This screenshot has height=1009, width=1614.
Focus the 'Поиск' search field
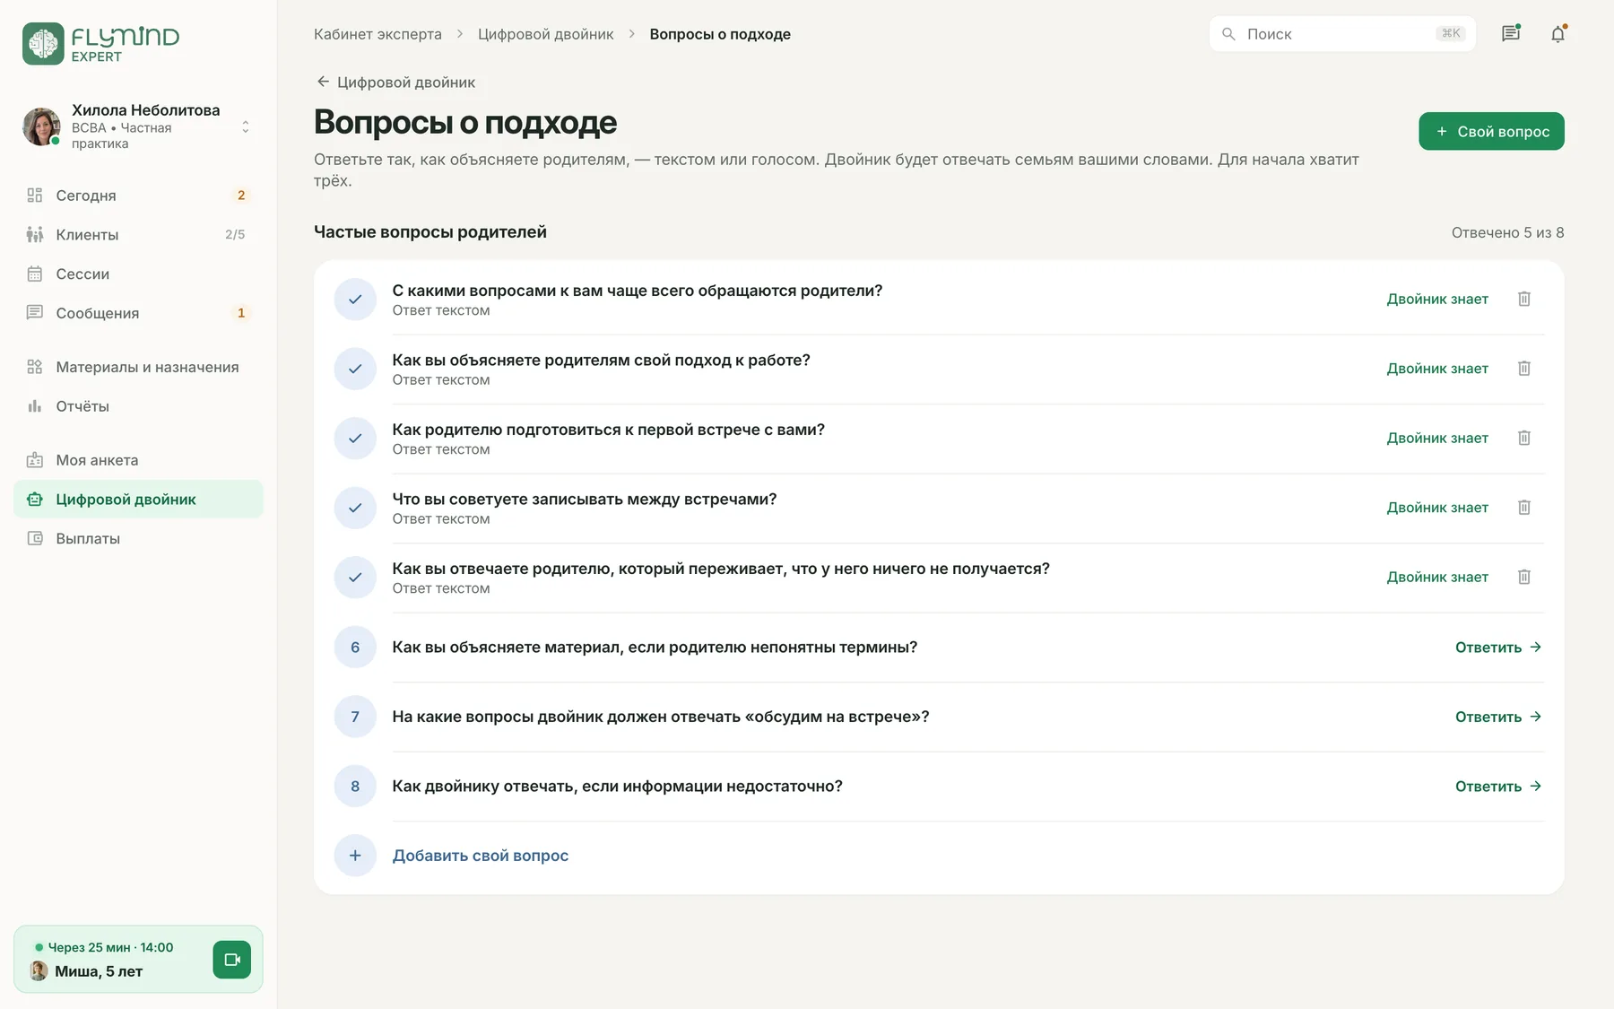point(1342,33)
